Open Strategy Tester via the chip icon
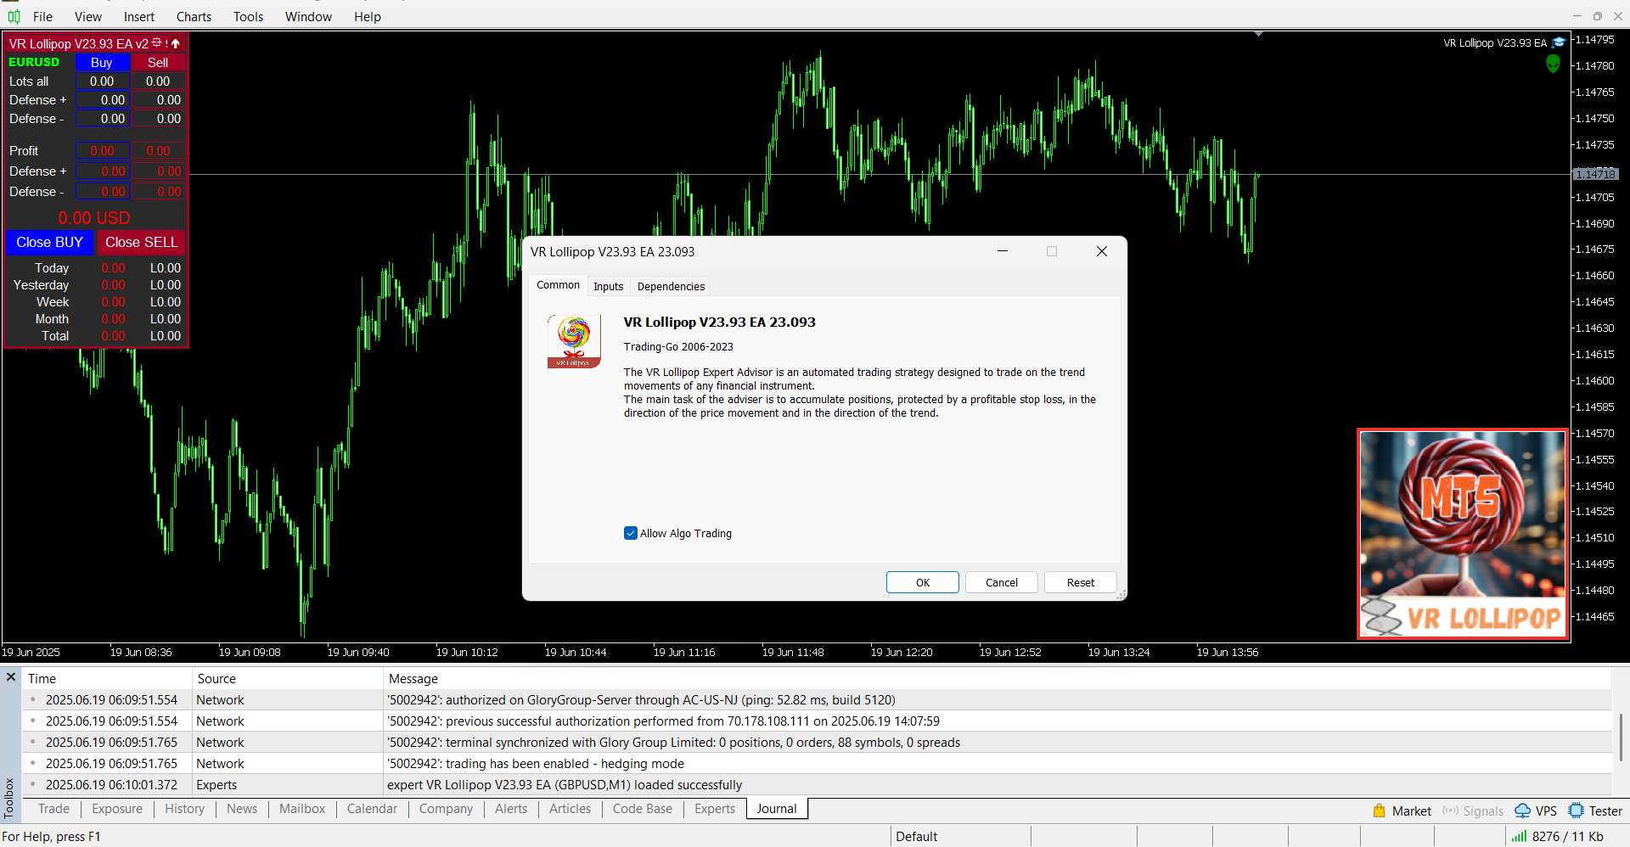 coord(1577,811)
